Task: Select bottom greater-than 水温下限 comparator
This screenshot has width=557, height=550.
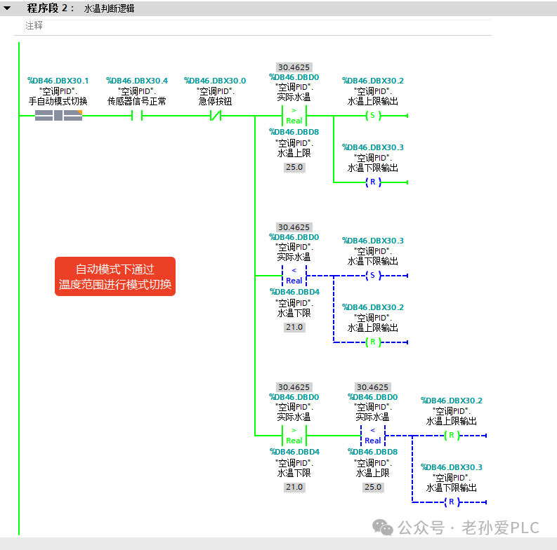Action: tap(294, 436)
